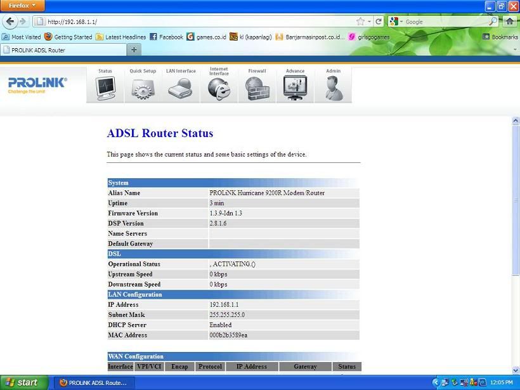The image size is (520, 390).
Task: Bookmark this page with the star
Action: tap(360, 22)
